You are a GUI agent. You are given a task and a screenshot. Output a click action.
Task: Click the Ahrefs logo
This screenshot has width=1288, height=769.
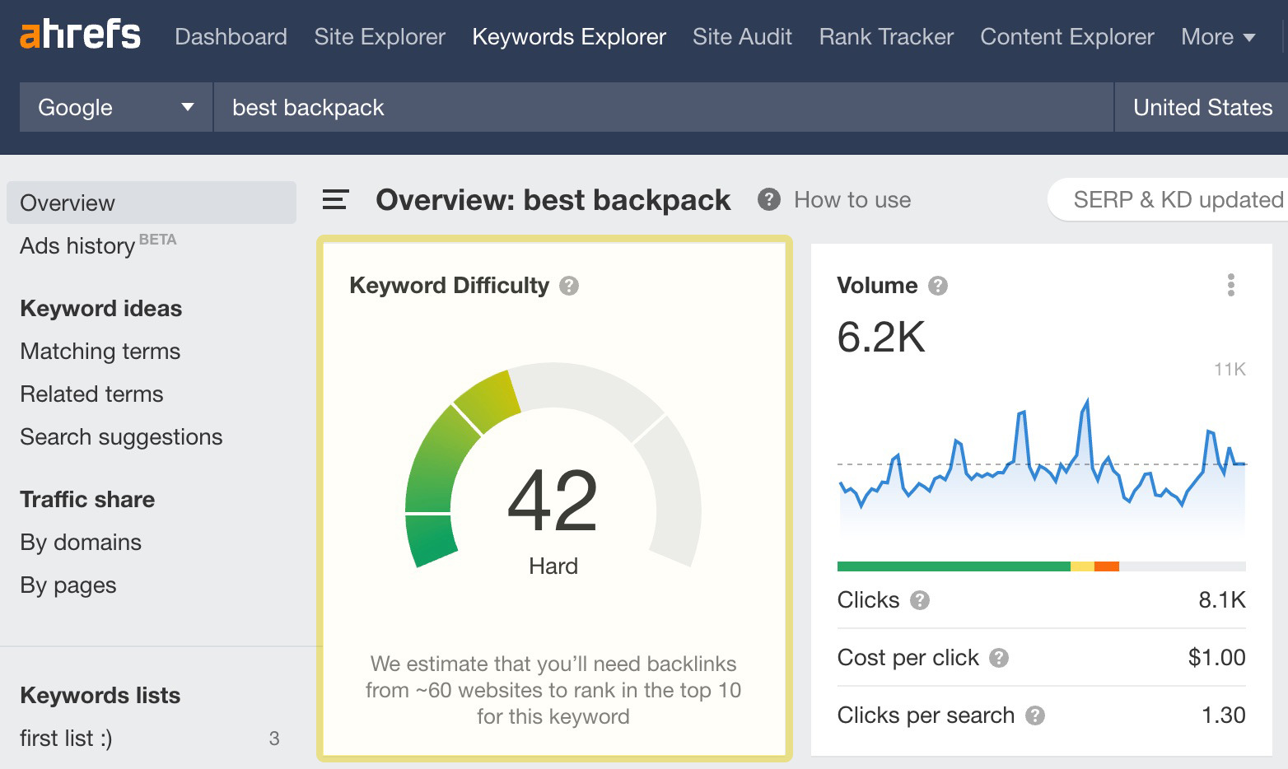click(80, 35)
